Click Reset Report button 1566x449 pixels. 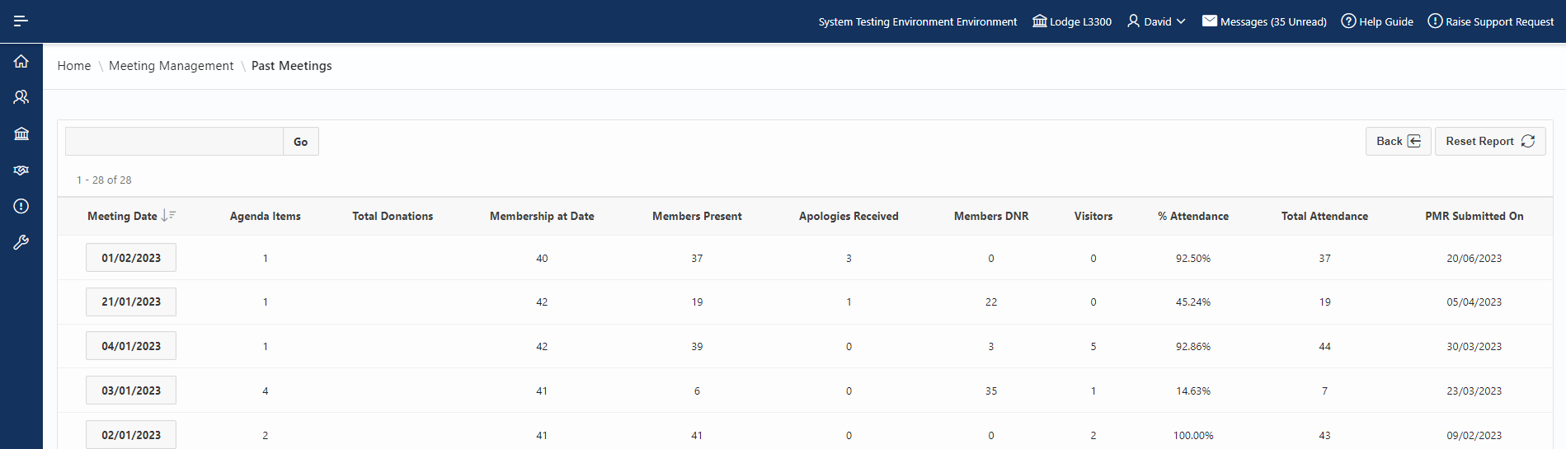click(x=1489, y=142)
